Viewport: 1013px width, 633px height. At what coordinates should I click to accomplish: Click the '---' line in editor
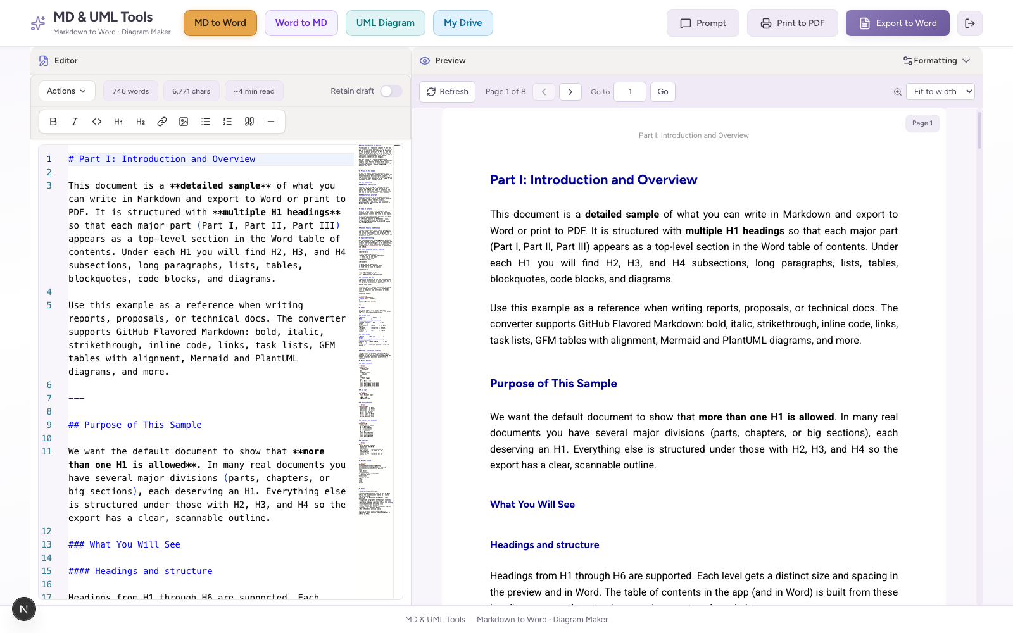point(77,398)
